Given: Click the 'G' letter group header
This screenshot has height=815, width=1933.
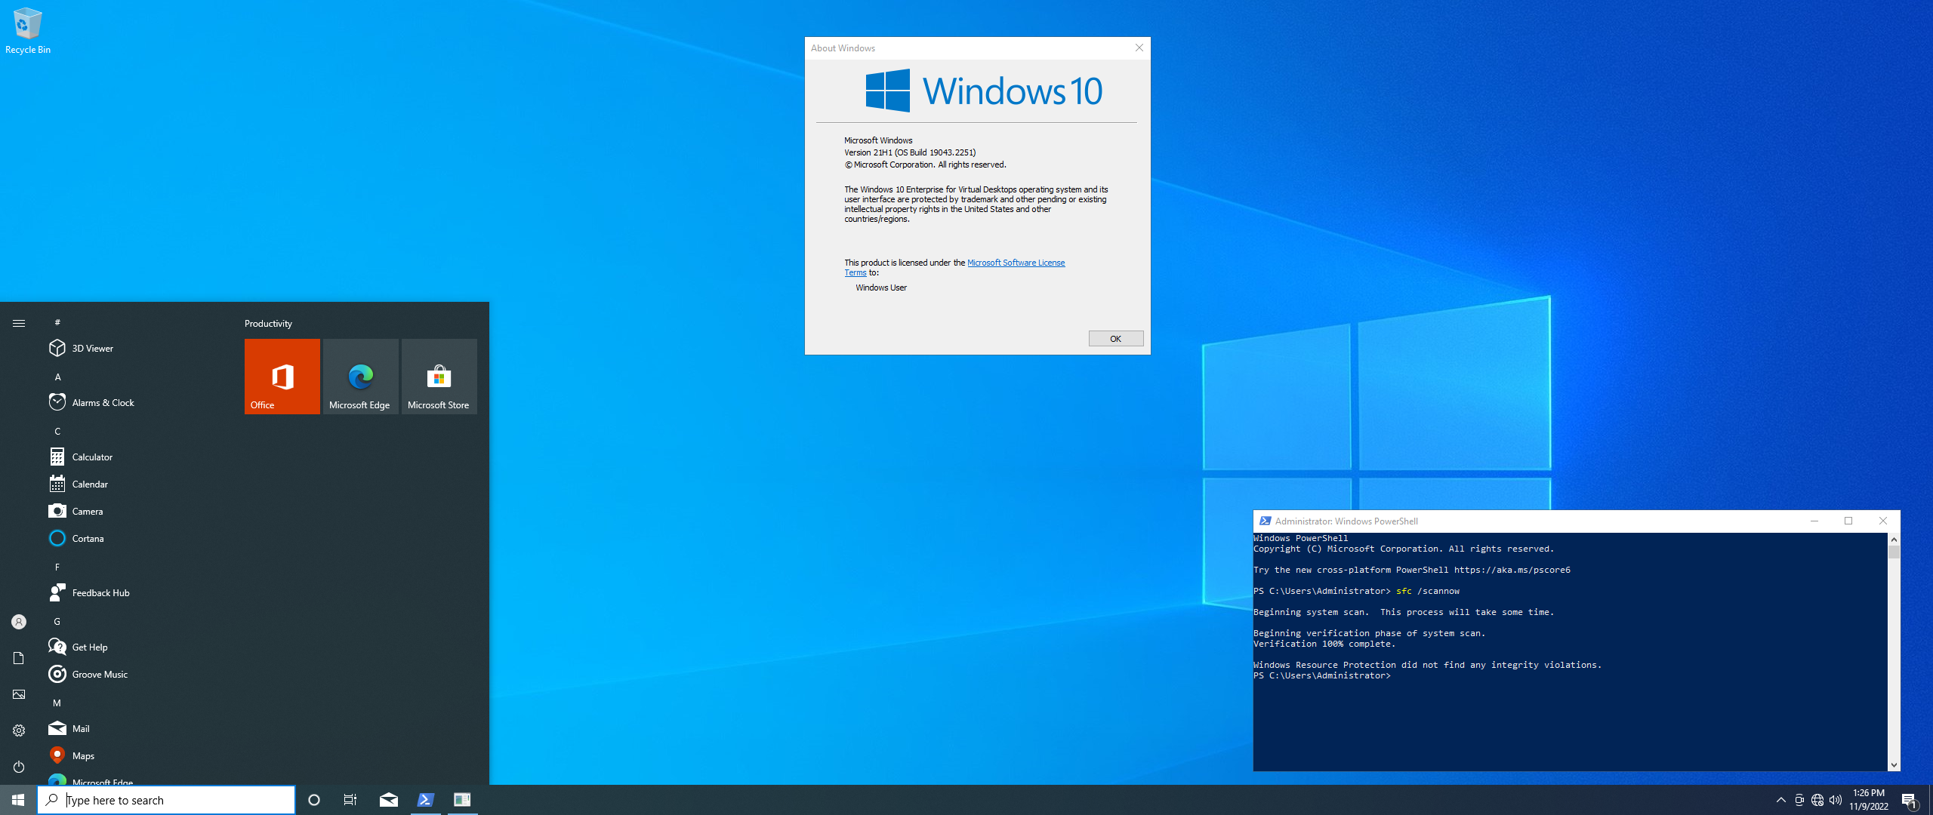Looking at the screenshot, I should pos(57,621).
